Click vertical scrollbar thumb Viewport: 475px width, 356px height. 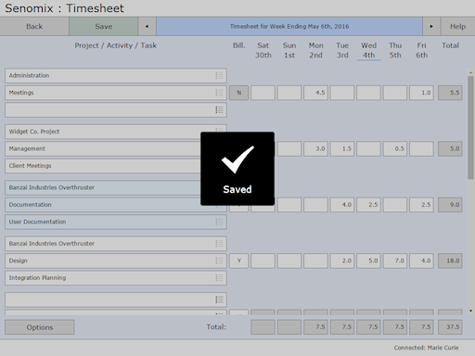470,128
